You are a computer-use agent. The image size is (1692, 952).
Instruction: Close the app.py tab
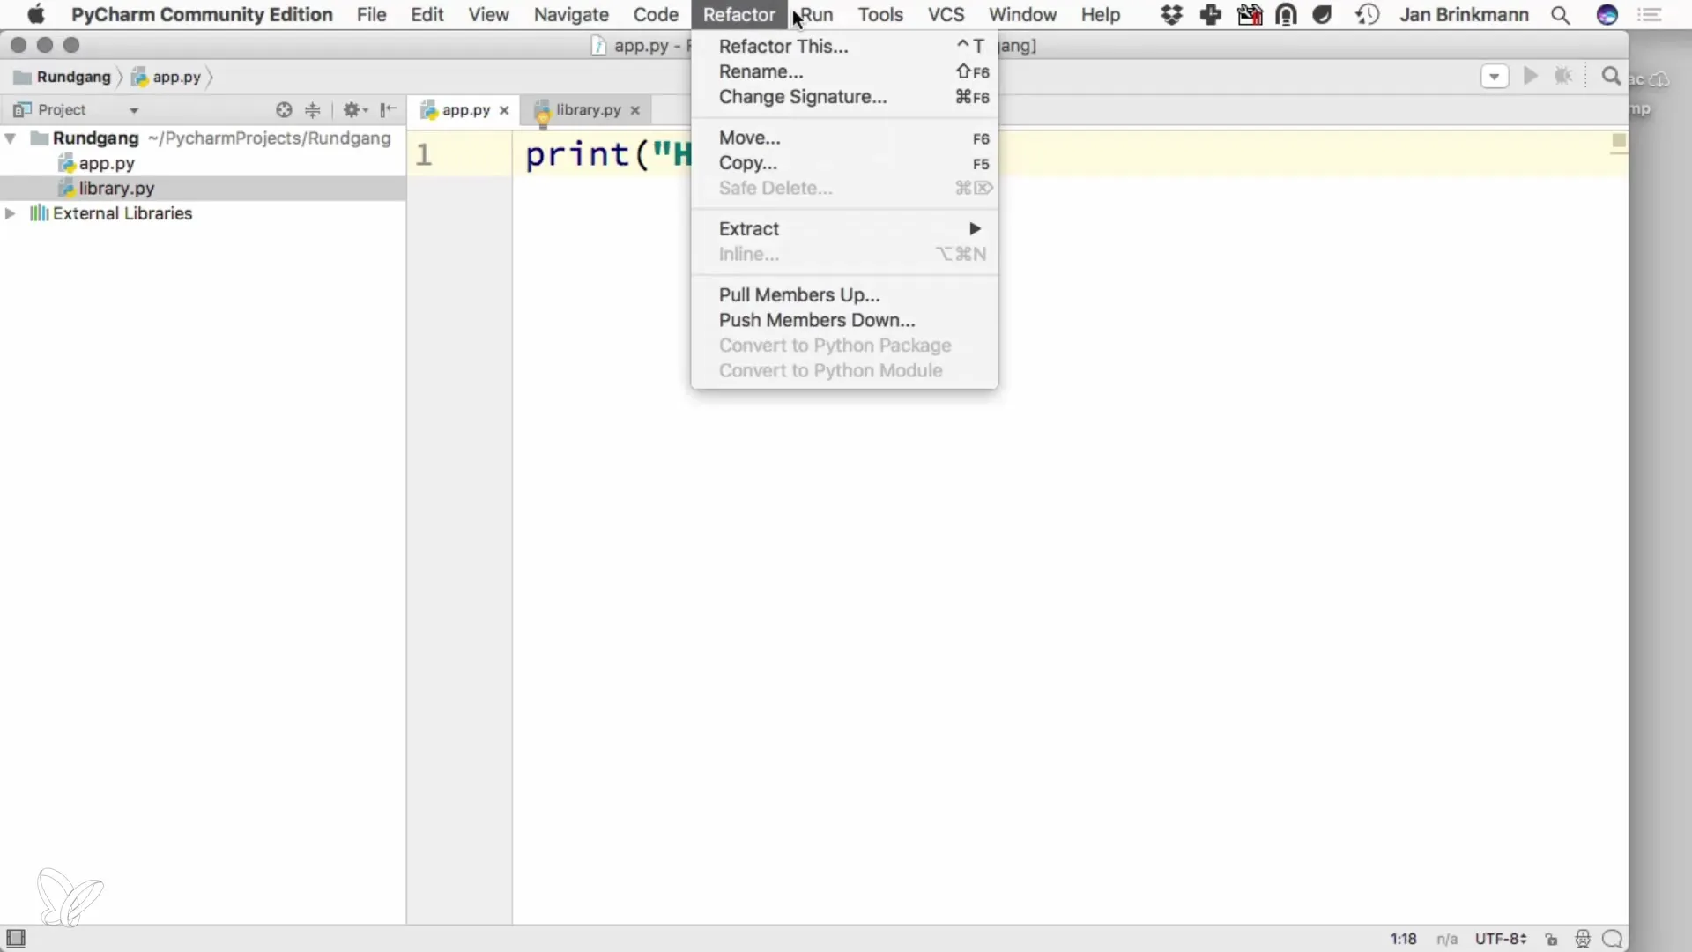point(504,111)
